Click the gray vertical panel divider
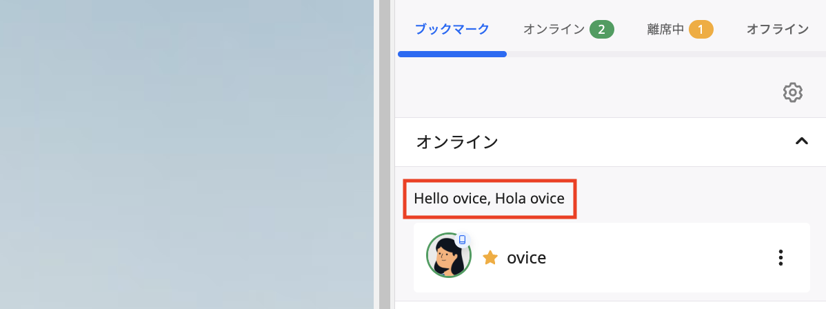This screenshot has width=826, height=309. click(x=382, y=154)
